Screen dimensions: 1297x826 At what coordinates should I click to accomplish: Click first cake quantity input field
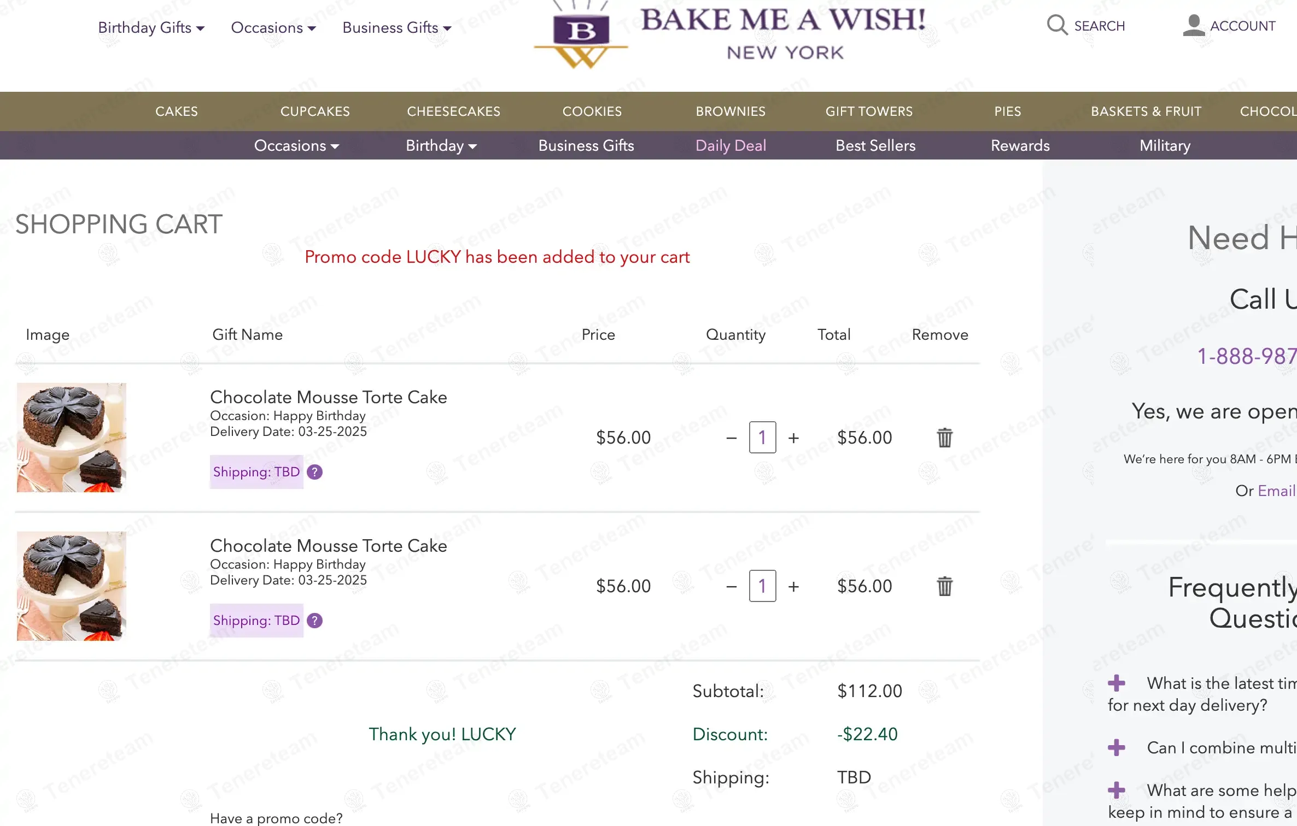coord(762,438)
